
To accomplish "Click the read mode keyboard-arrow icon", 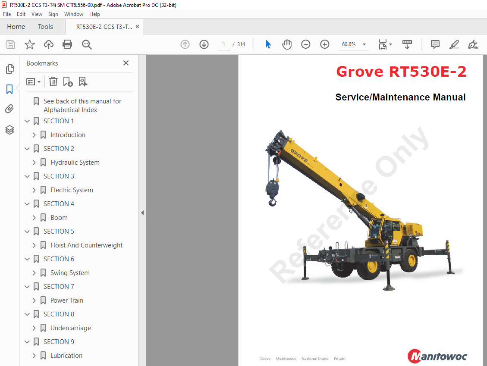I will [x=407, y=44].
